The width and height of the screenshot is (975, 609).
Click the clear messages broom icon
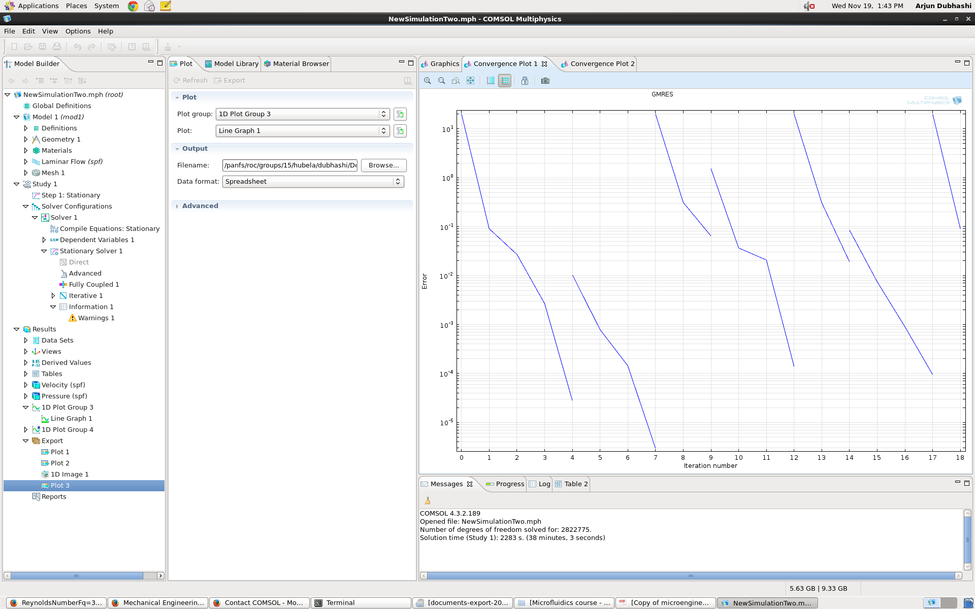[428, 501]
